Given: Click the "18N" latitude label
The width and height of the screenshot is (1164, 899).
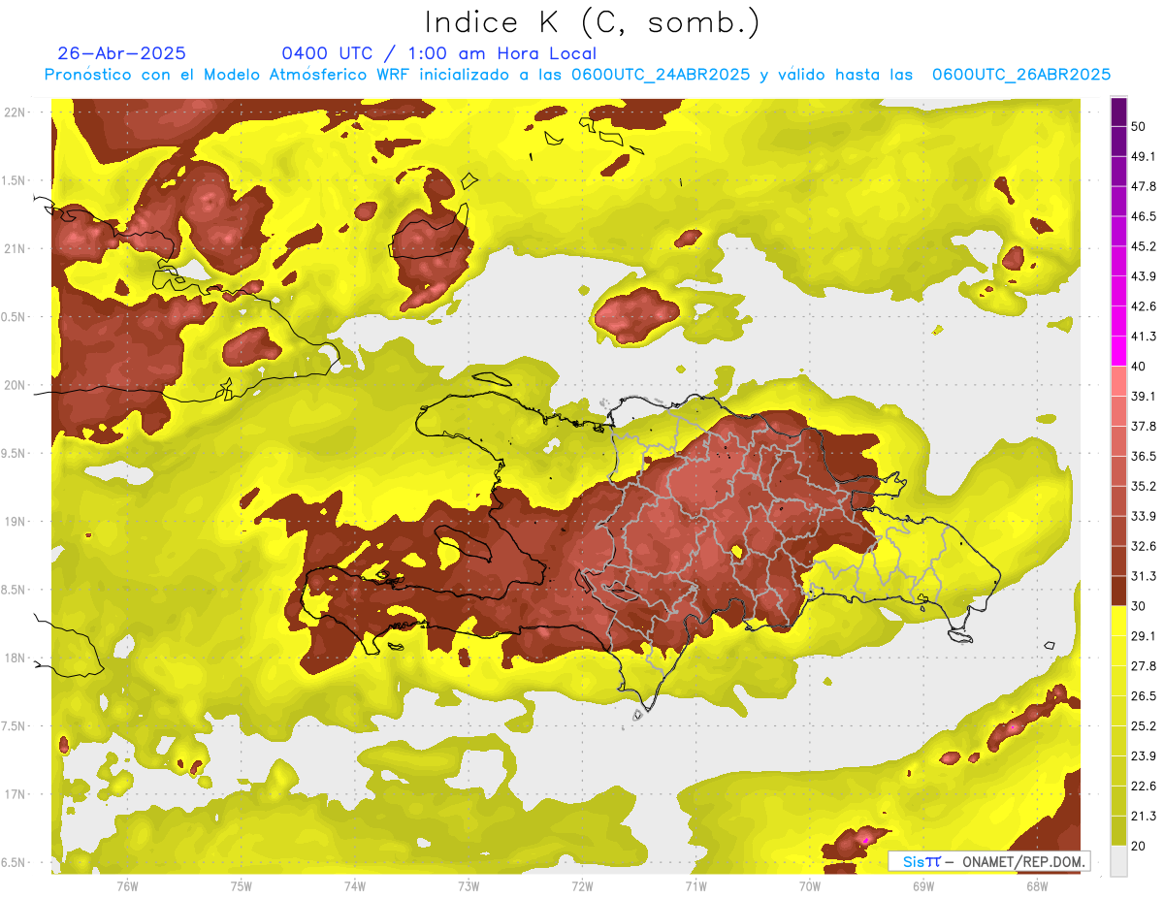Looking at the screenshot, I should coord(15,658).
